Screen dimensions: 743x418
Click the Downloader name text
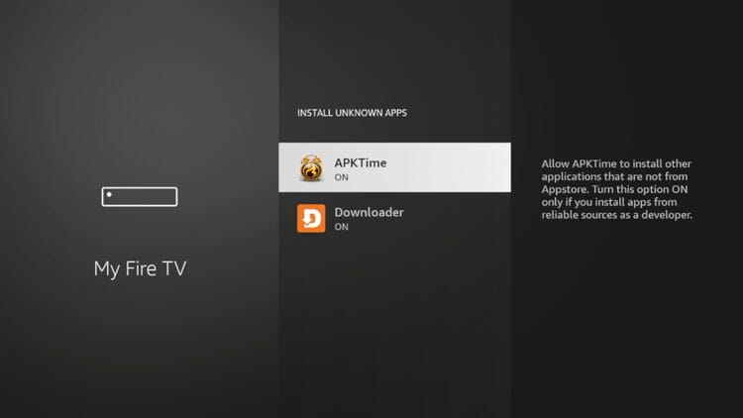click(x=370, y=212)
